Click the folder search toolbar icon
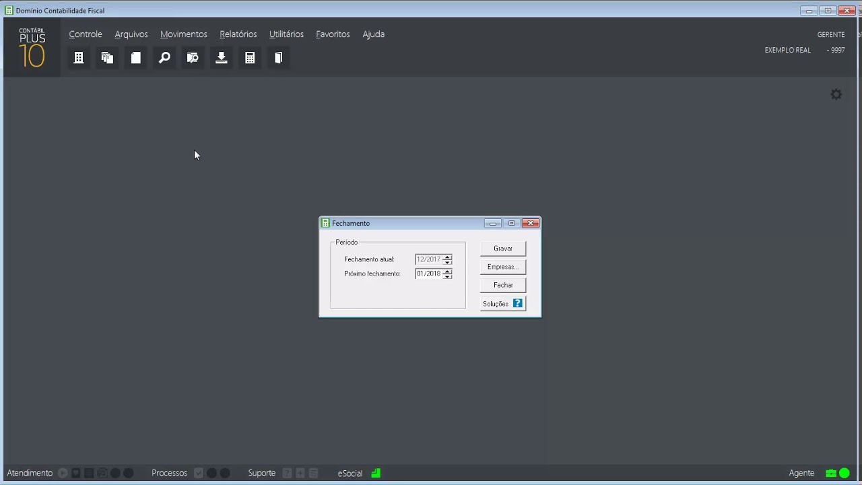Viewport: 862px width, 485px height. pyautogui.click(x=193, y=58)
